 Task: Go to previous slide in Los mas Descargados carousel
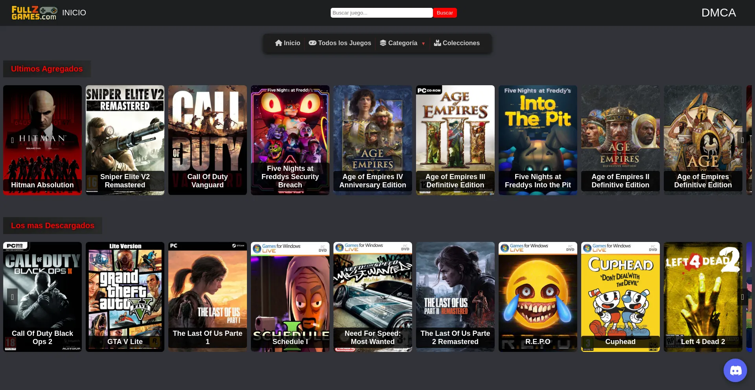(13, 297)
